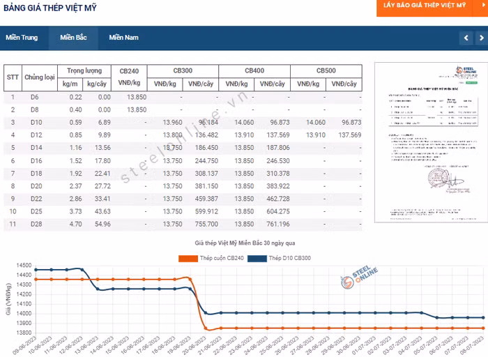Click the Chủng loại column header
Screen dimensions: 488x357
point(40,77)
